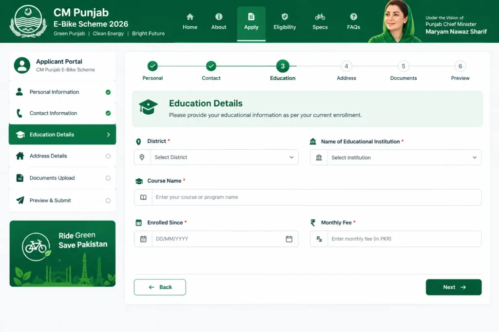Open Personal Information in the sidebar
Viewport: 499px width, 332px height.
(62, 92)
